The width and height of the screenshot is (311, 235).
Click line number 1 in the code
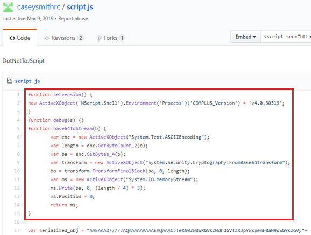coord(18,95)
